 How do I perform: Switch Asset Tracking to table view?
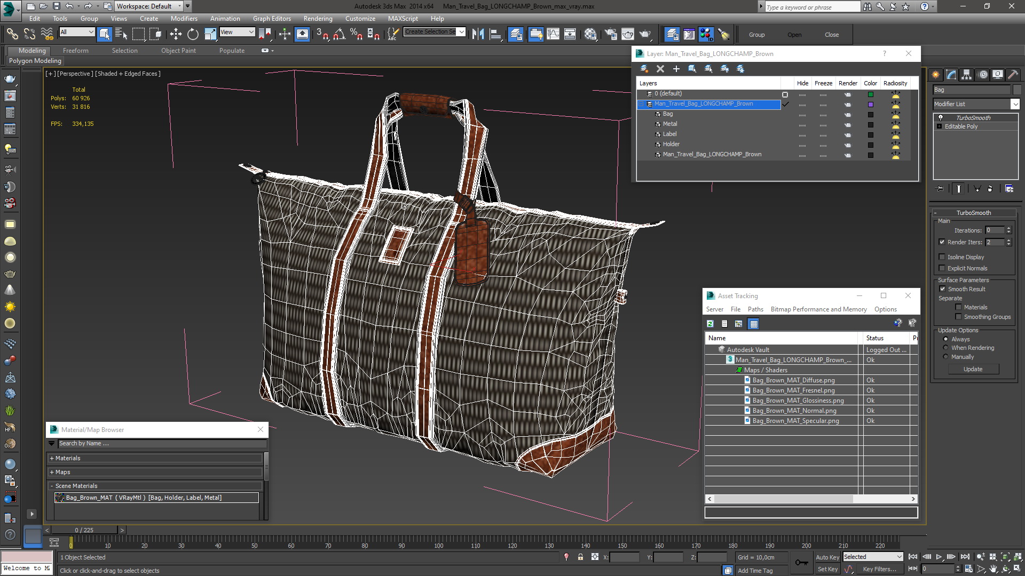coord(753,324)
